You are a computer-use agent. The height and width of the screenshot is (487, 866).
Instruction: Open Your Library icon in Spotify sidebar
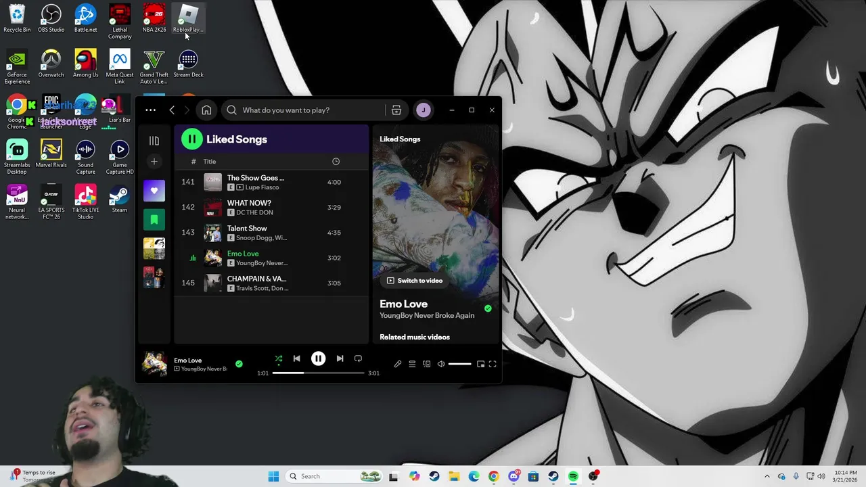pyautogui.click(x=154, y=141)
